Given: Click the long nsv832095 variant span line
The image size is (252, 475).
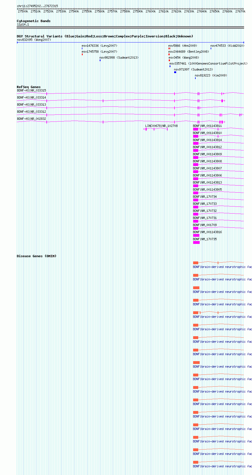Looking at the screenshot, I should 131,42.
